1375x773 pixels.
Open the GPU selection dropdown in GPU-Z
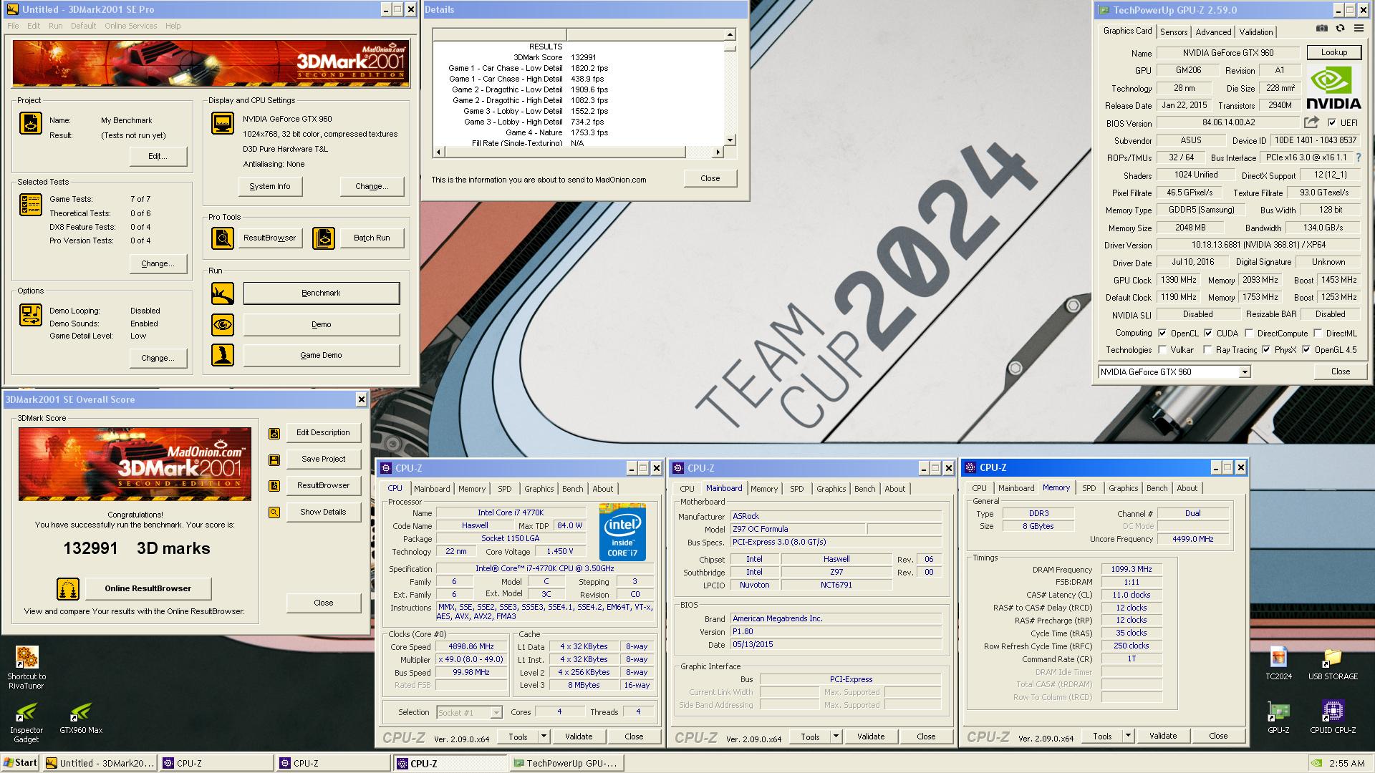tap(1245, 372)
